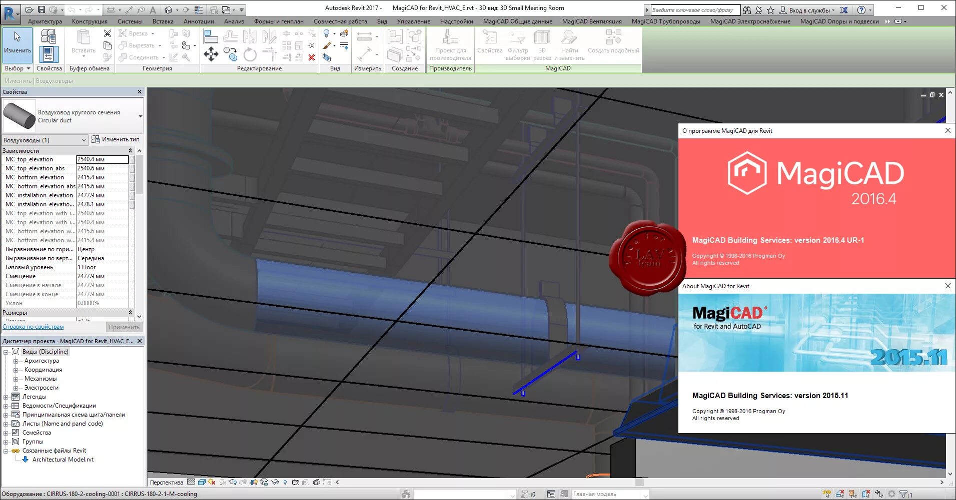Click the view's horizontal scrollbar thumb
Screen dimensions: 956x500
click(639, 482)
